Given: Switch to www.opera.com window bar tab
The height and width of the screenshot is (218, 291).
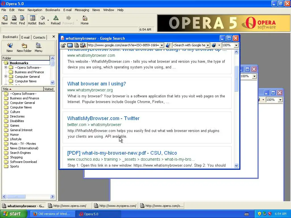Looking at the screenshot, I should point(69,206).
